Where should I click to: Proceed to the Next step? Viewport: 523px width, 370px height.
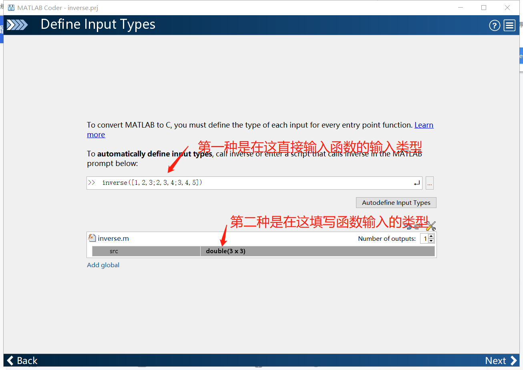coord(501,360)
